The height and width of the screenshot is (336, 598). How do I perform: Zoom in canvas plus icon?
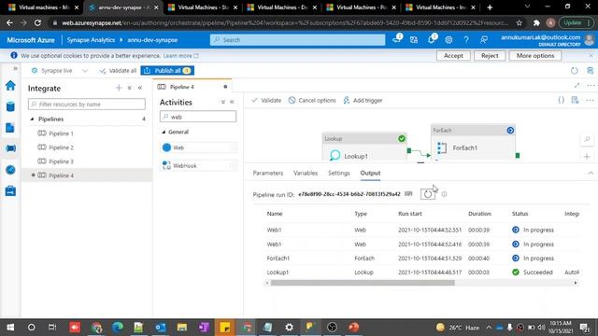(x=587, y=157)
